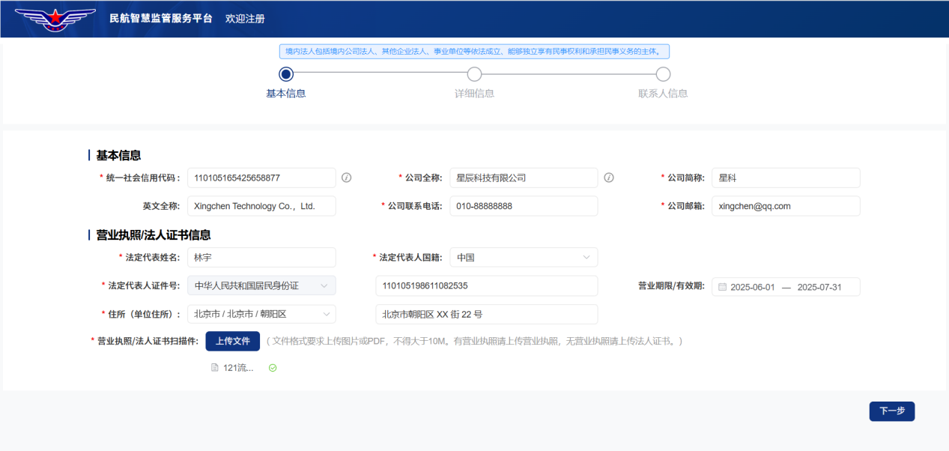Click the 联系人信息 step label
949x451 pixels.
pos(663,94)
